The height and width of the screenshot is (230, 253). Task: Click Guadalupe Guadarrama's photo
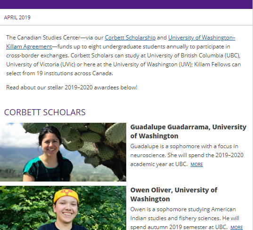pos(63,152)
